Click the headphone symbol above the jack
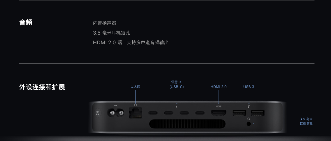The image size is (331, 141). coord(248,119)
